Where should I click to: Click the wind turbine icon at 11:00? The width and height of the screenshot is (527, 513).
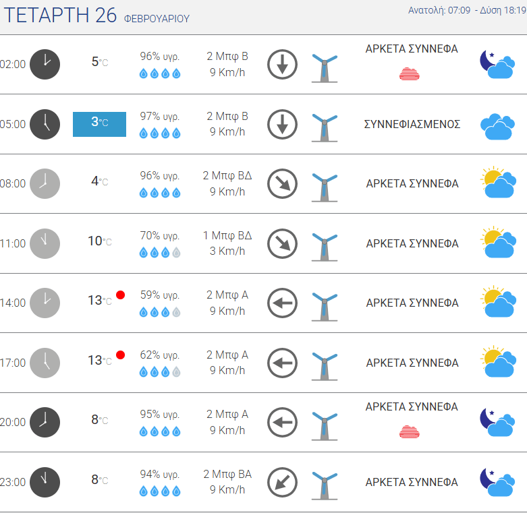[x=325, y=247]
